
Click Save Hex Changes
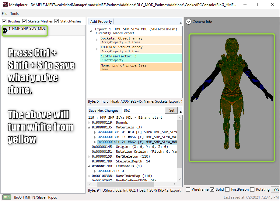click(x=103, y=111)
